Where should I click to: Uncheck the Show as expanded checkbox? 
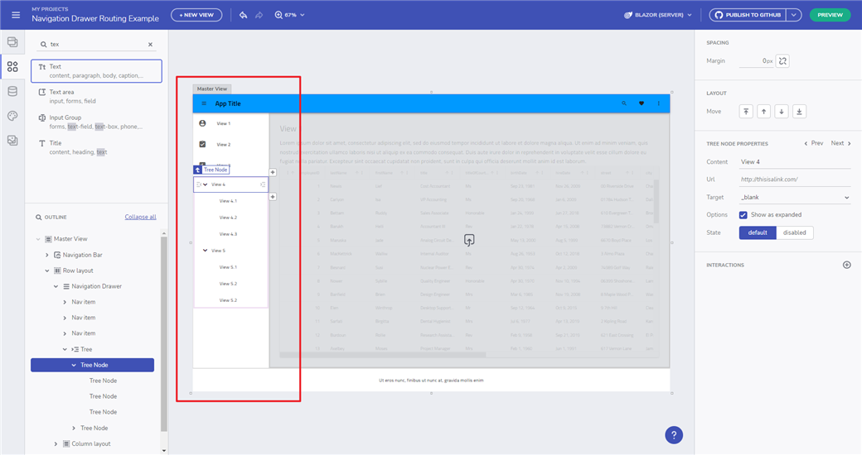tap(743, 215)
